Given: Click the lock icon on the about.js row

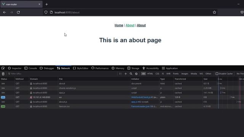Looking at the screenshot, I should [x=31, y=102].
